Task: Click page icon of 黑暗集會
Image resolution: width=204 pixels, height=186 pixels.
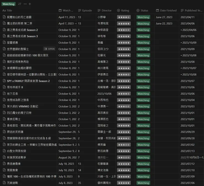Action: coord(4,170)
